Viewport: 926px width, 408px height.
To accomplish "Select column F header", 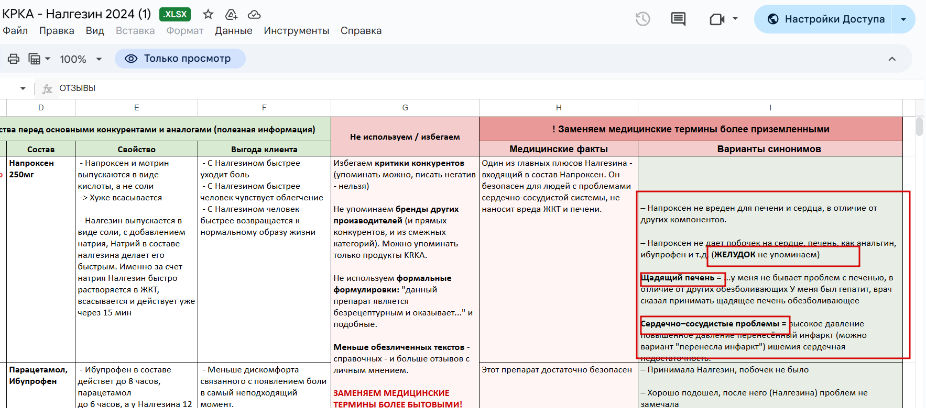I will point(264,108).
